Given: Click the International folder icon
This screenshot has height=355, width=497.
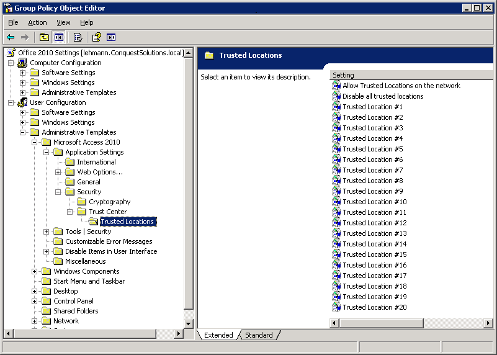Looking at the screenshot, I should [x=69, y=162].
